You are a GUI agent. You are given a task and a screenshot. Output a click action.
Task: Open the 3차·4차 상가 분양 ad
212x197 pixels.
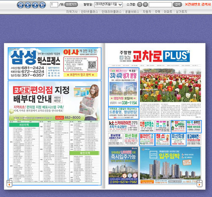pyautogui.click(x=124, y=87)
